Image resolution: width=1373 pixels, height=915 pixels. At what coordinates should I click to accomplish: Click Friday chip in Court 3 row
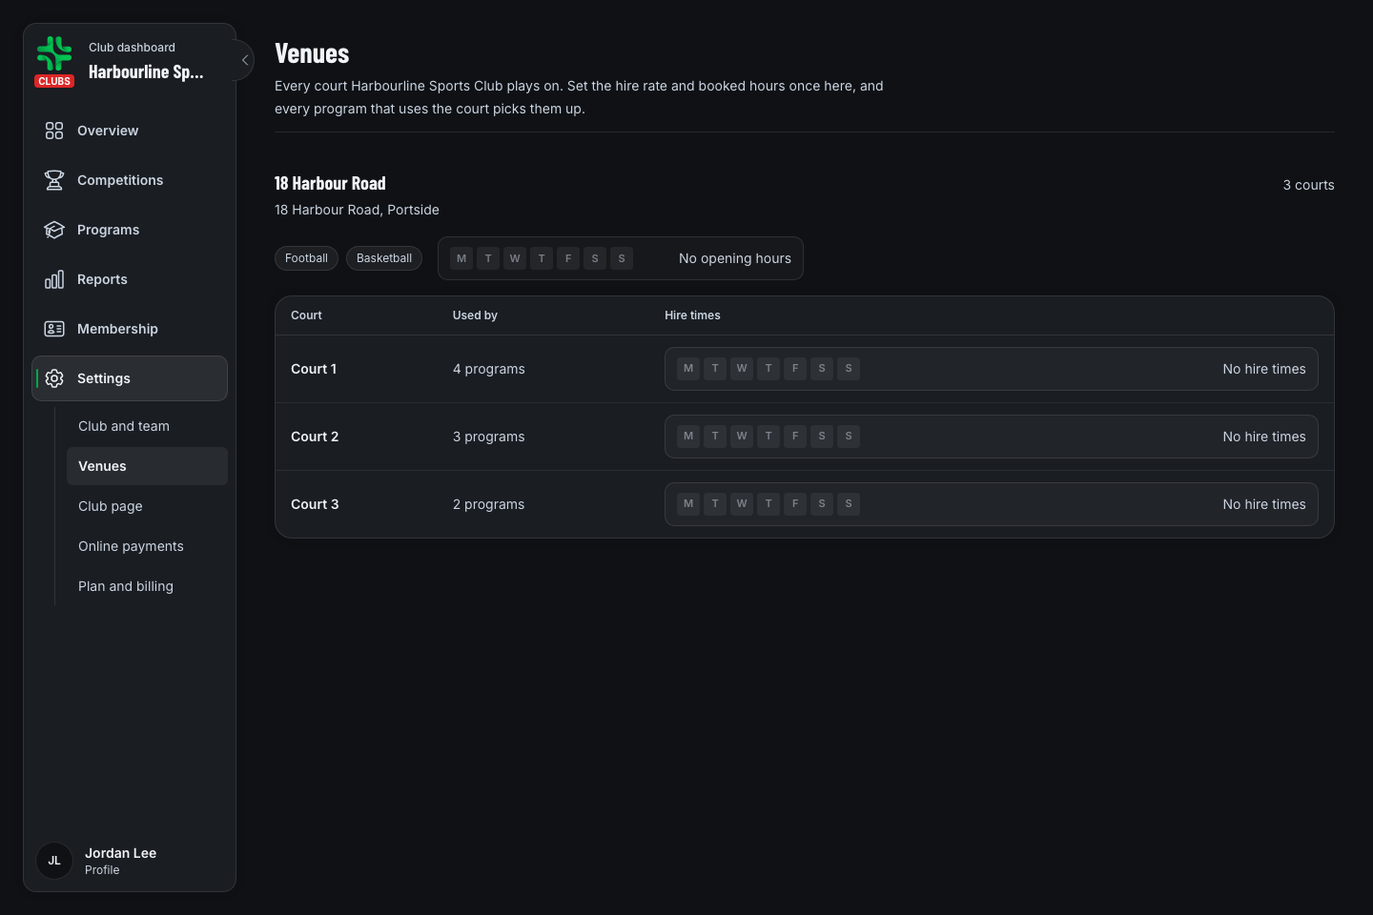click(x=795, y=504)
